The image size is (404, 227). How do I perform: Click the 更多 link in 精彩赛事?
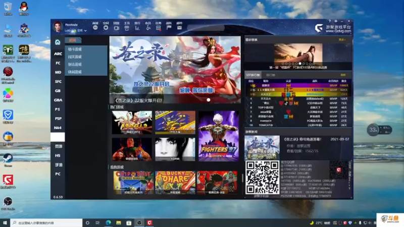pyautogui.click(x=342, y=40)
